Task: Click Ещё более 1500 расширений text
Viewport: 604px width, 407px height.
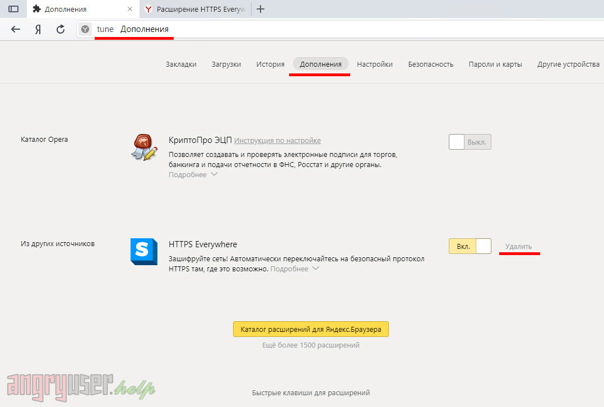Action: point(311,345)
